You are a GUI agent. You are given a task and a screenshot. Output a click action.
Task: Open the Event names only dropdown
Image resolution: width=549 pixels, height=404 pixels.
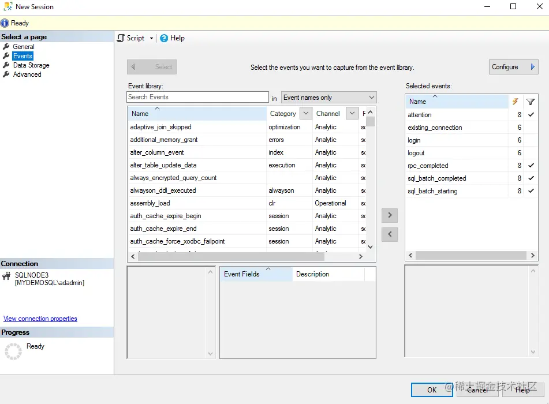point(329,98)
